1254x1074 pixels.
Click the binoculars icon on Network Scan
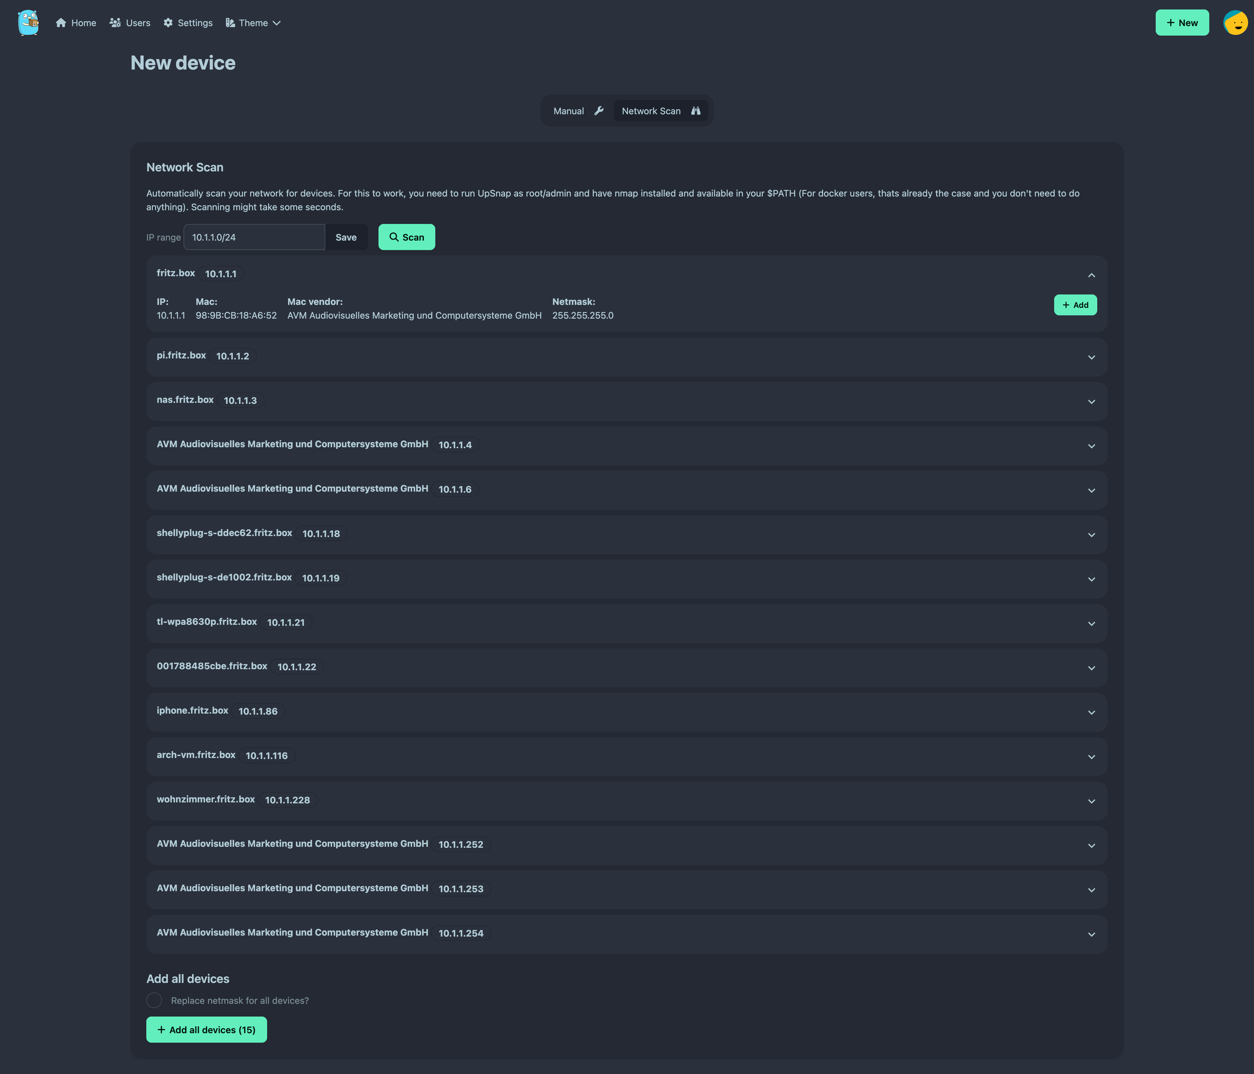point(695,111)
